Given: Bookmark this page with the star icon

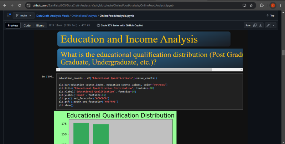Looking at the screenshot, I should (251, 6).
